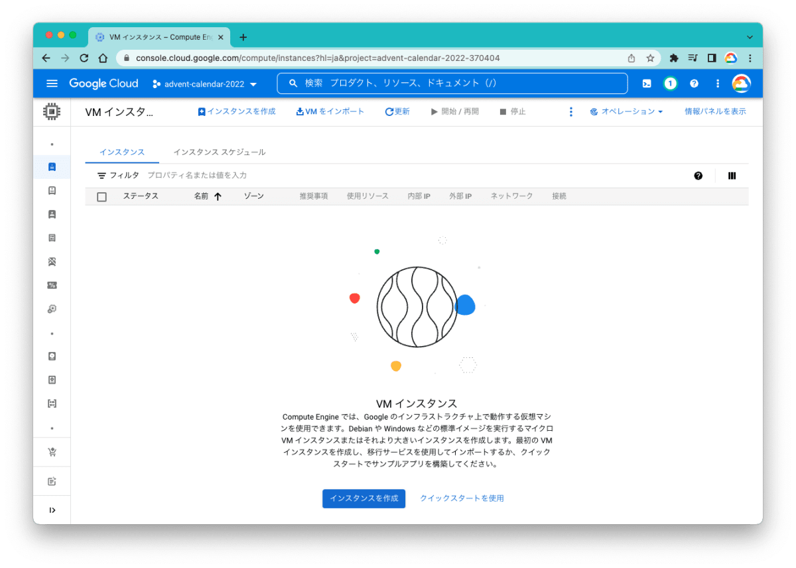
Task: Toggle select-all checkbox in table header
Action: point(101,197)
